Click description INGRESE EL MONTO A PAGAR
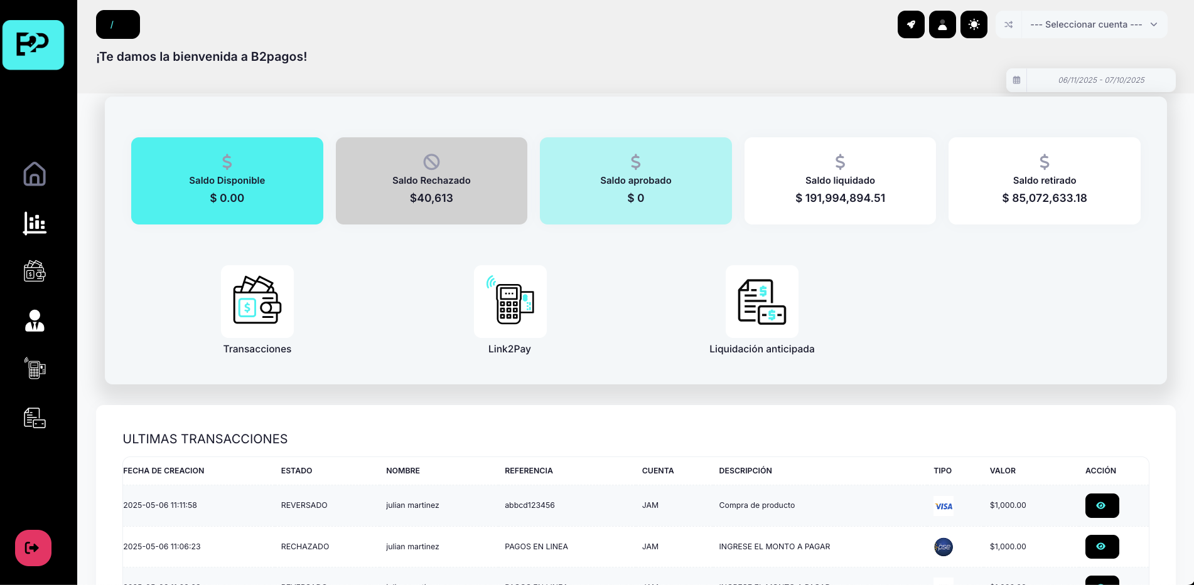The width and height of the screenshot is (1194, 585). point(775,547)
